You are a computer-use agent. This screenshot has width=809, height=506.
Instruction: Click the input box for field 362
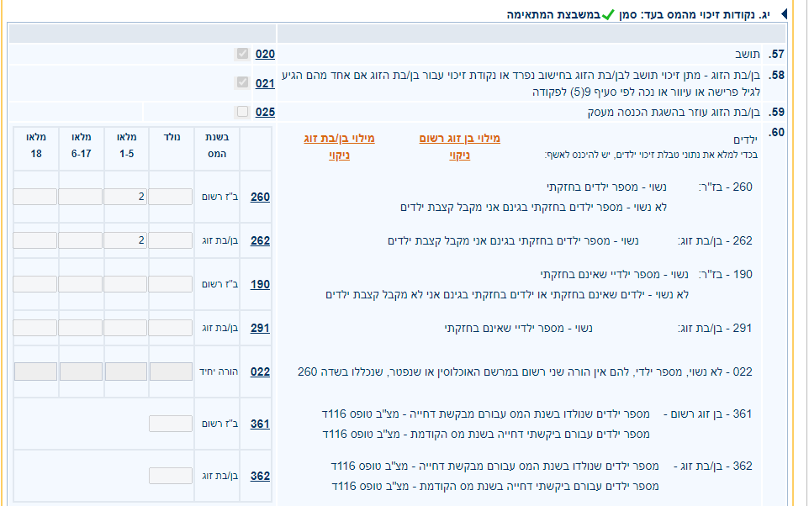click(171, 476)
